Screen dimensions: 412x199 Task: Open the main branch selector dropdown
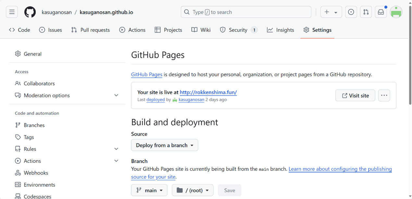pos(149,190)
